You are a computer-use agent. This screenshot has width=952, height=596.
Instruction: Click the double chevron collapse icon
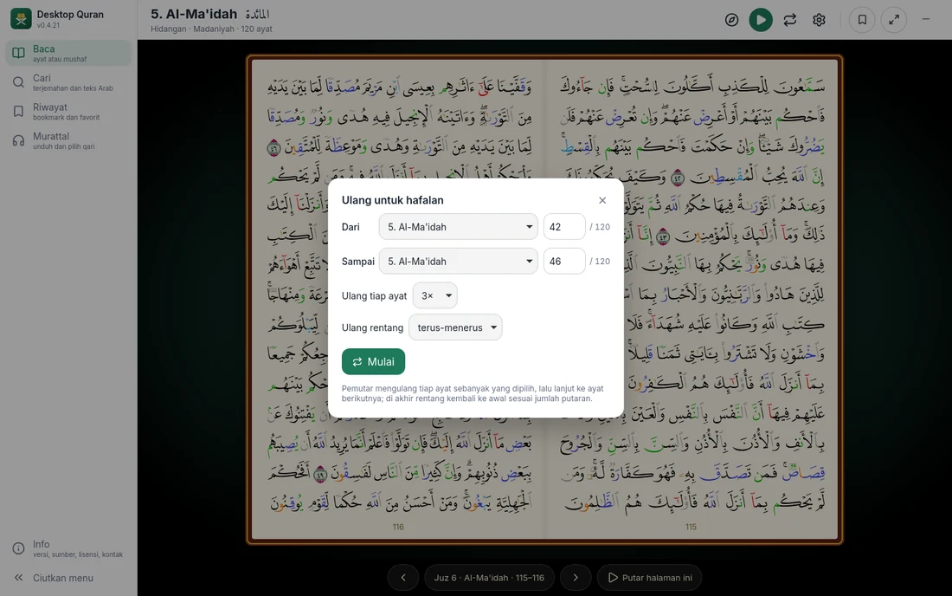19,578
